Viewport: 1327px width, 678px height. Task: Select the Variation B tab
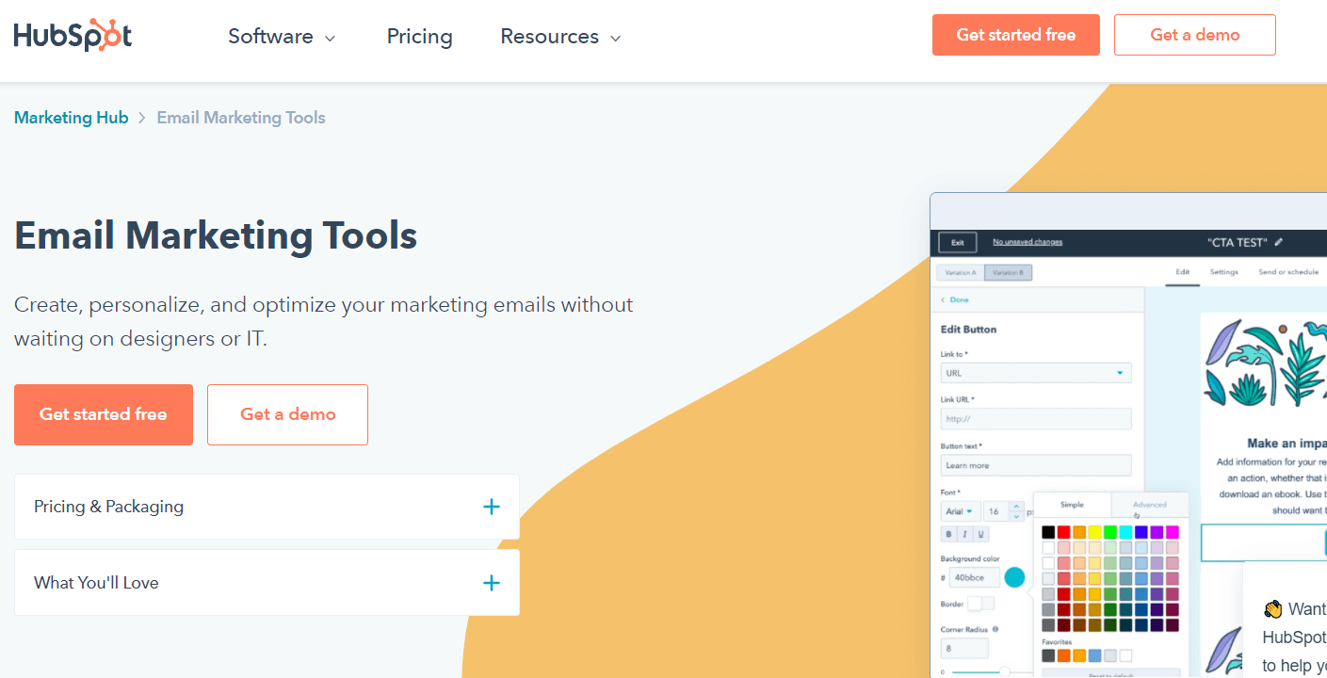(1009, 270)
